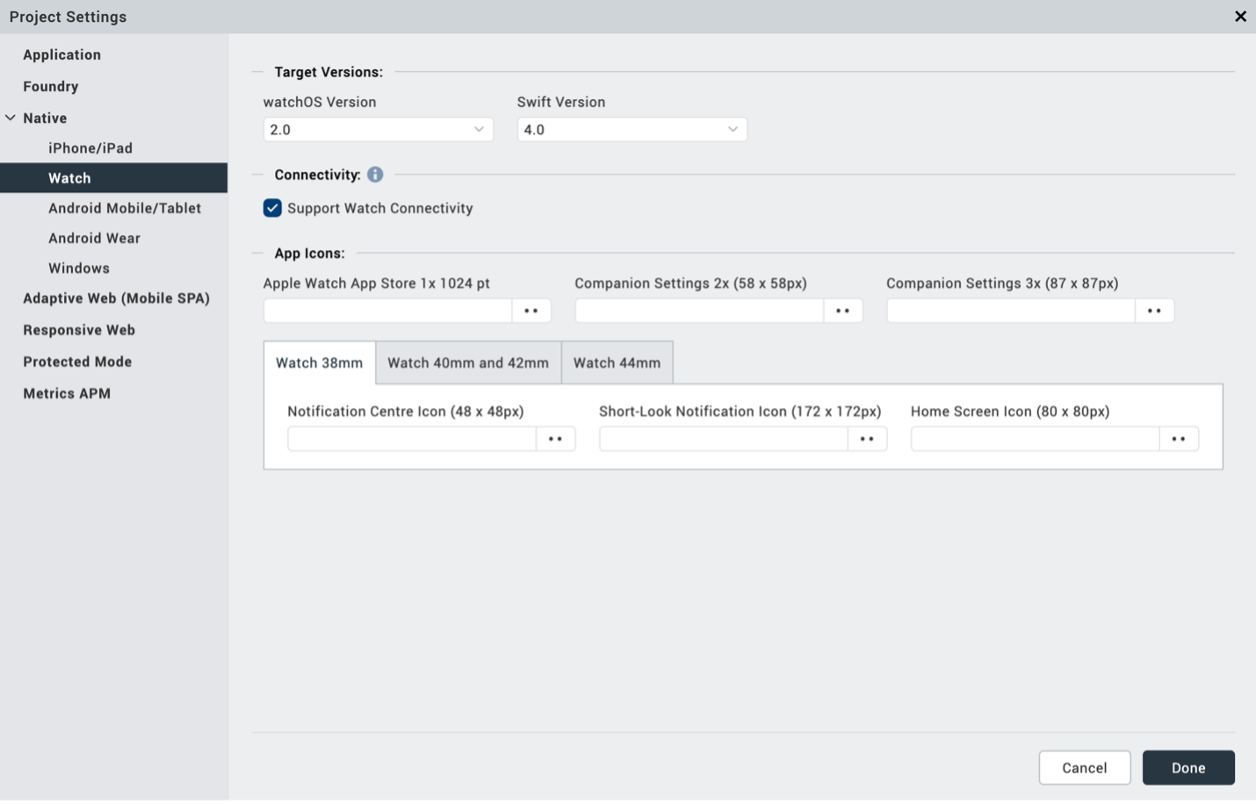
Task: Click the Cancel button
Action: (x=1084, y=768)
